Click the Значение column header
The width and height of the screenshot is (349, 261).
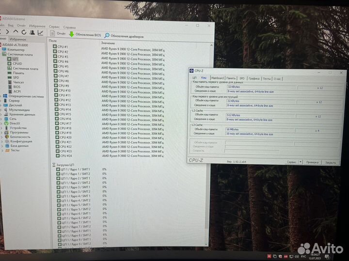pyautogui.click(x=108, y=43)
